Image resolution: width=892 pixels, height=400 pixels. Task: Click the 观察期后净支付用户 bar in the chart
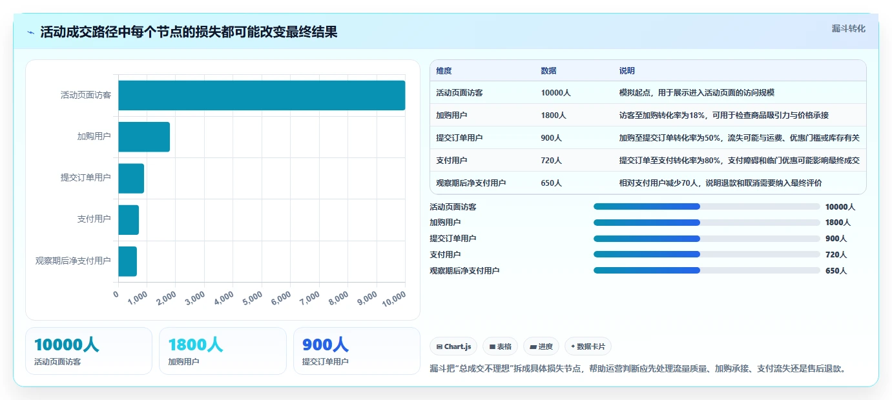pos(127,261)
